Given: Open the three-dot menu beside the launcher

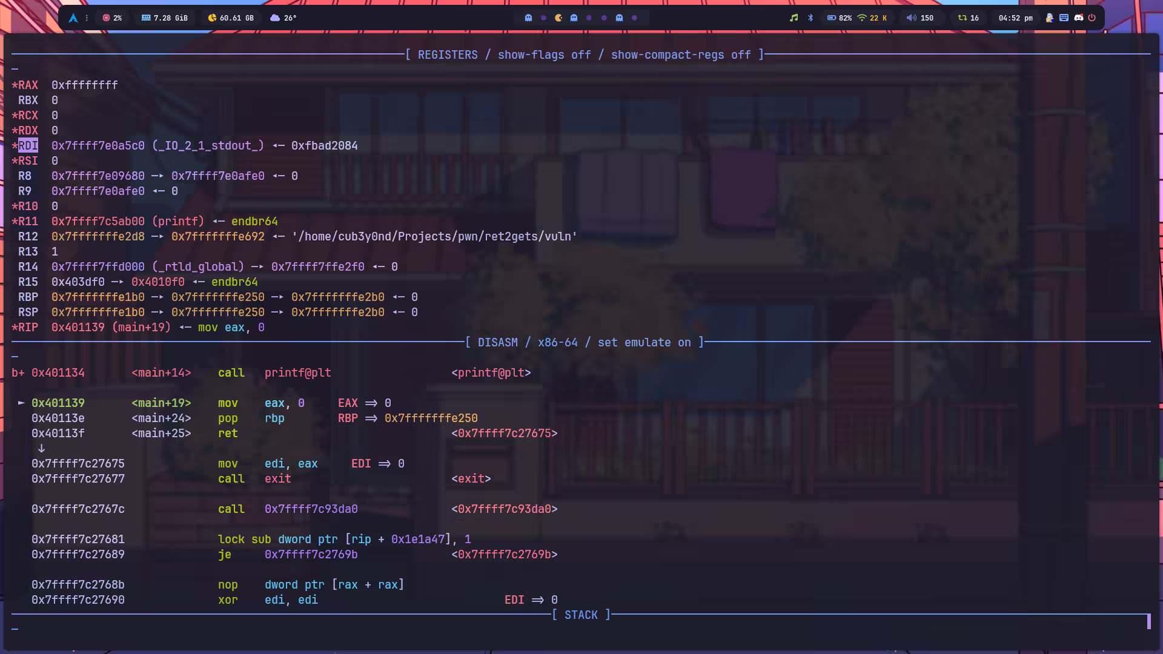Looking at the screenshot, I should click(x=87, y=18).
